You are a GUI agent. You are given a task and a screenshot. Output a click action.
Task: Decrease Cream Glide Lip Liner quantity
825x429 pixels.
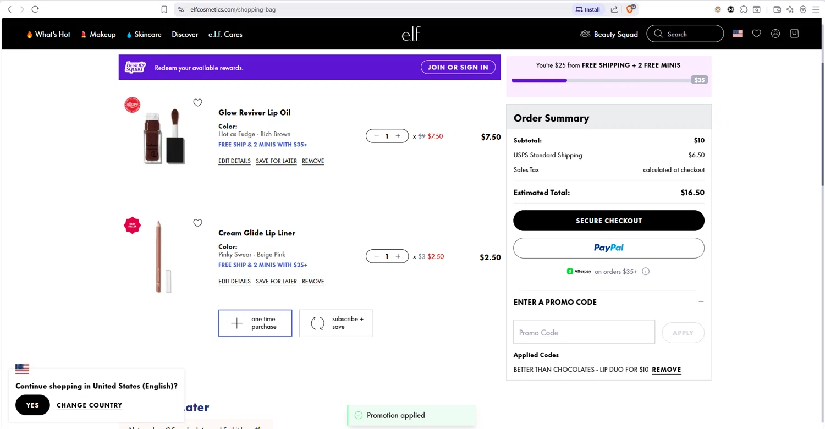[376, 256]
